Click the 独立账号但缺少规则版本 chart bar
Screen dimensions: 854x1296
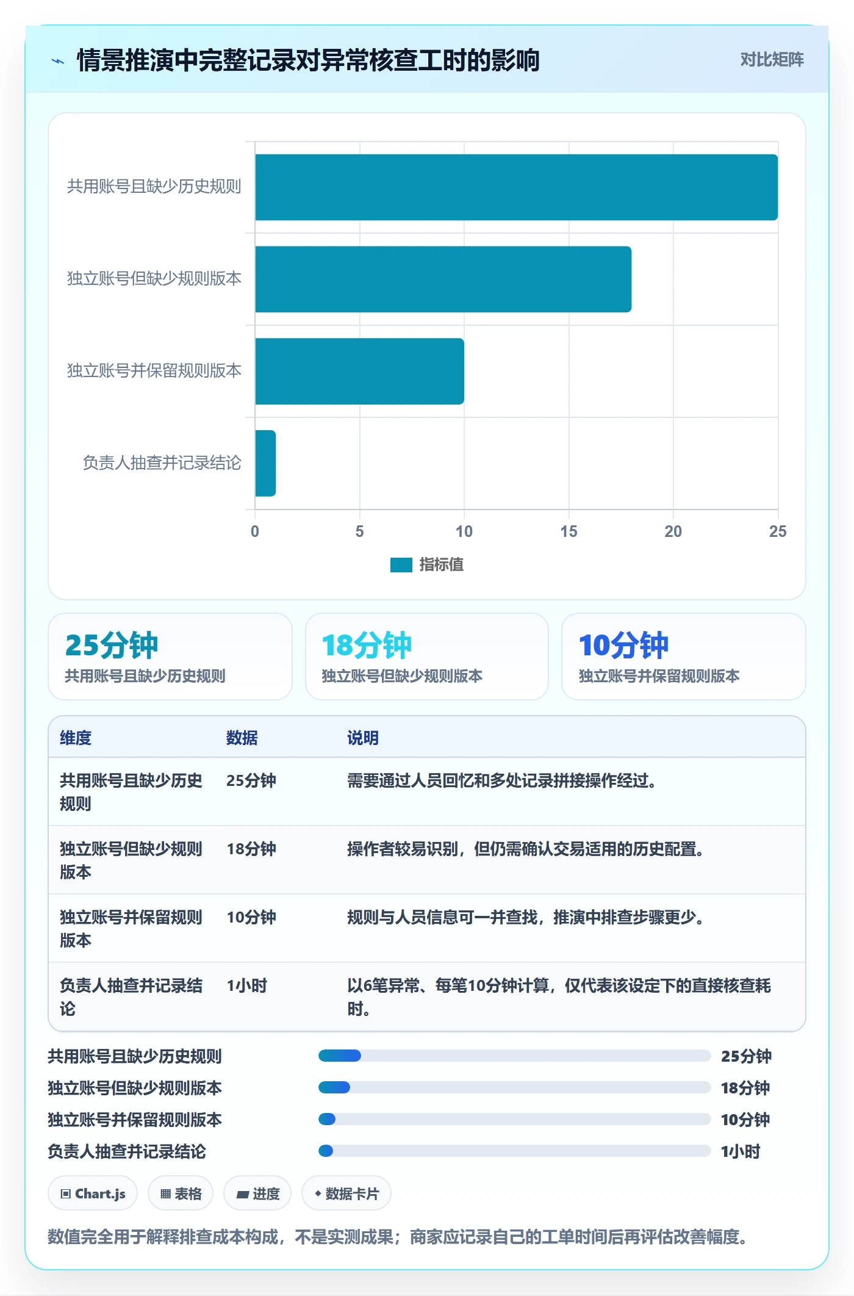(443, 279)
